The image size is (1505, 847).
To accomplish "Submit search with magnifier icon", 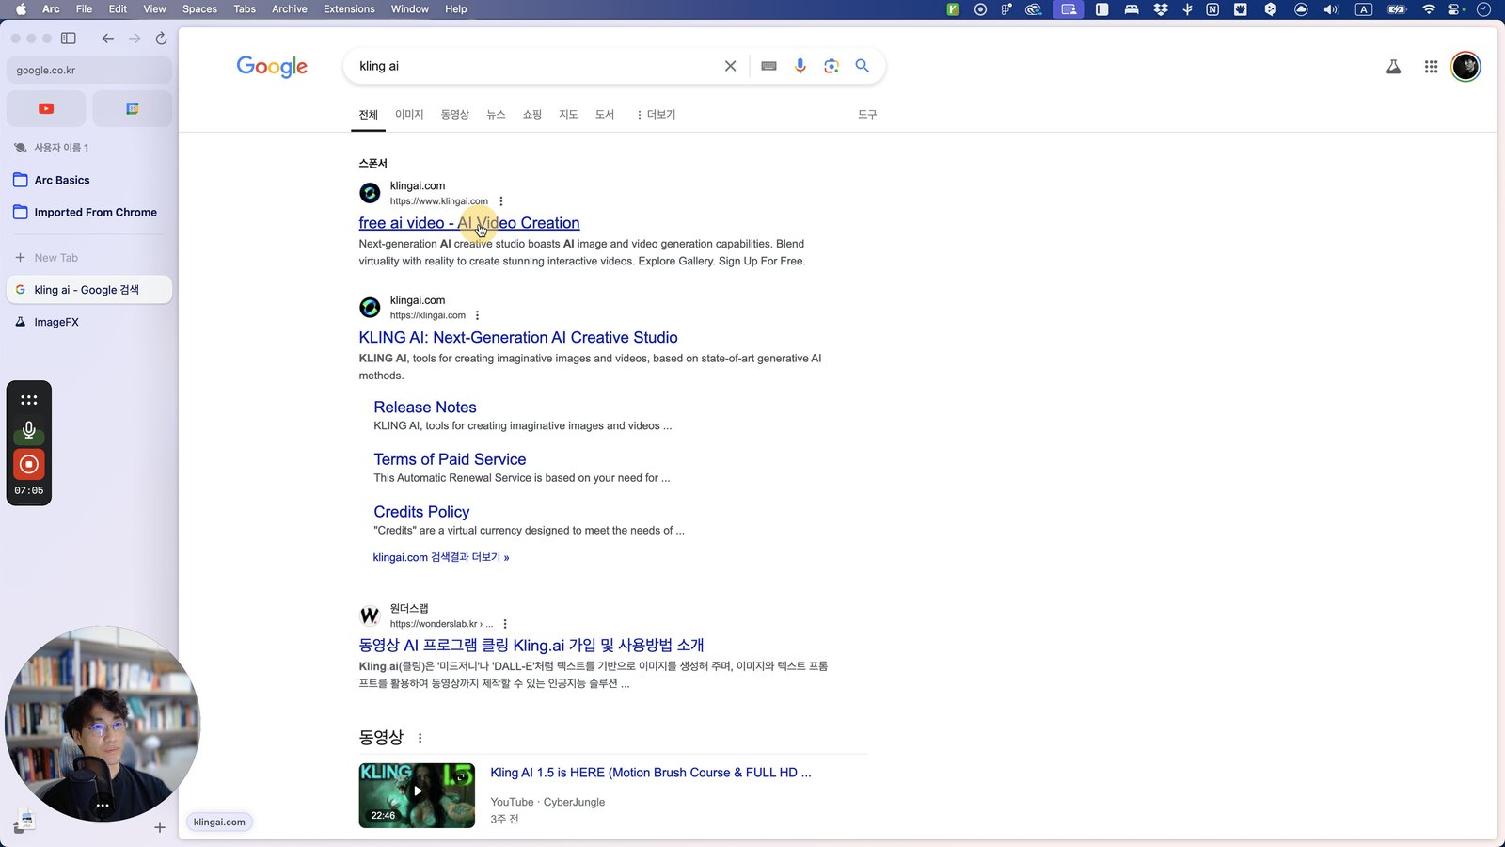I will tap(862, 66).
